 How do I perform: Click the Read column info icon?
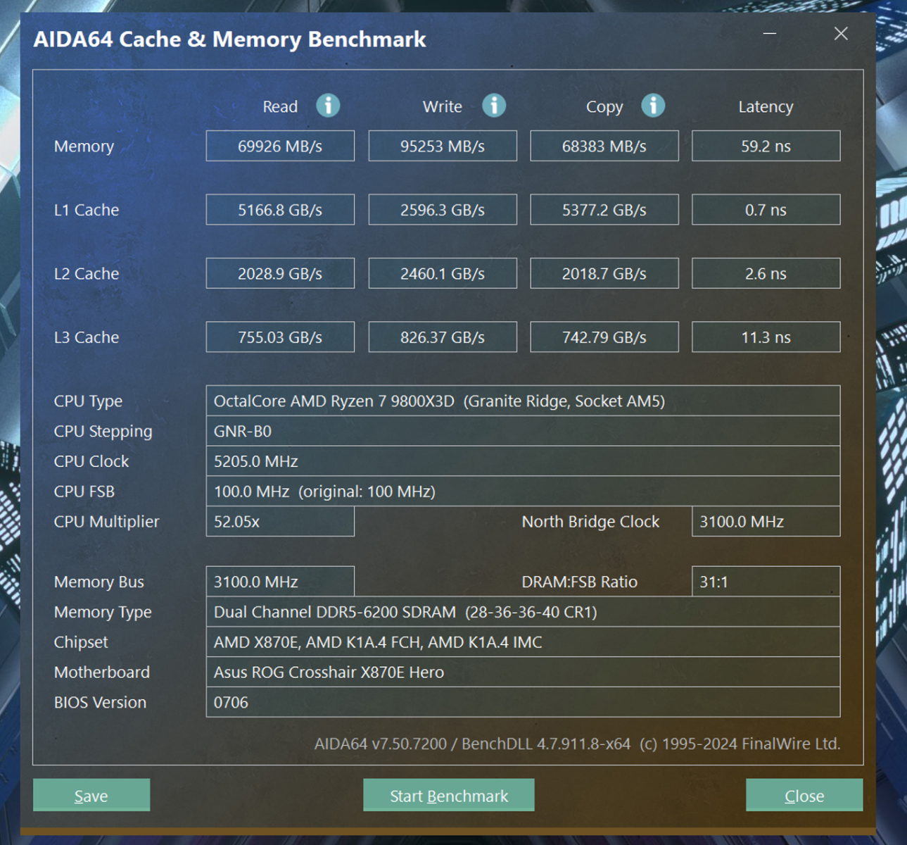click(x=328, y=106)
